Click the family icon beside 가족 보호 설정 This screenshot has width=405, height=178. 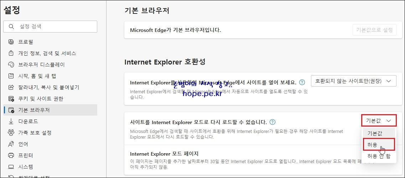(x=11, y=133)
